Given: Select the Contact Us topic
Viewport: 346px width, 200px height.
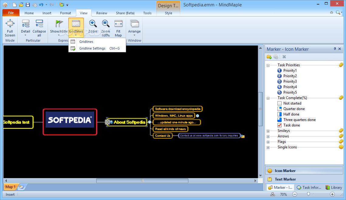Looking at the screenshot, I should tap(163, 136).
